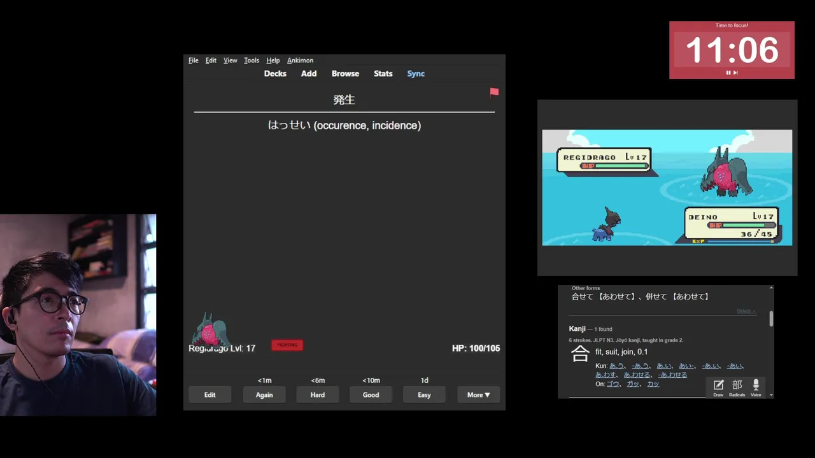This screenshot has height=458, width=815.
Task: Answer the card as Again
Action: [264, 395]
